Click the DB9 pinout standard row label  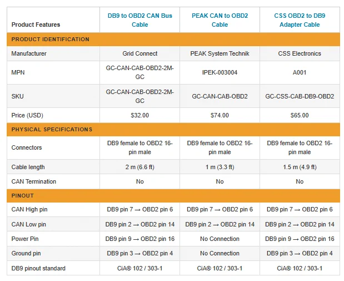coord(38,268)
